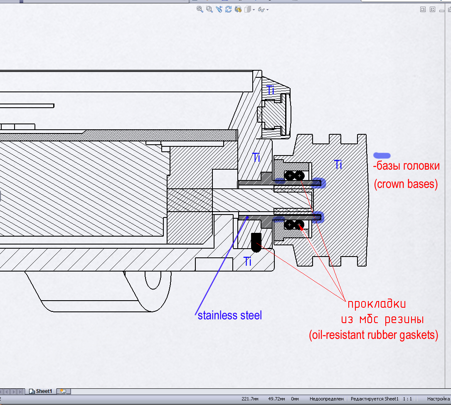Open Настройка in the status bar
The width and height of the screenshot is (451, 405).
438,399
